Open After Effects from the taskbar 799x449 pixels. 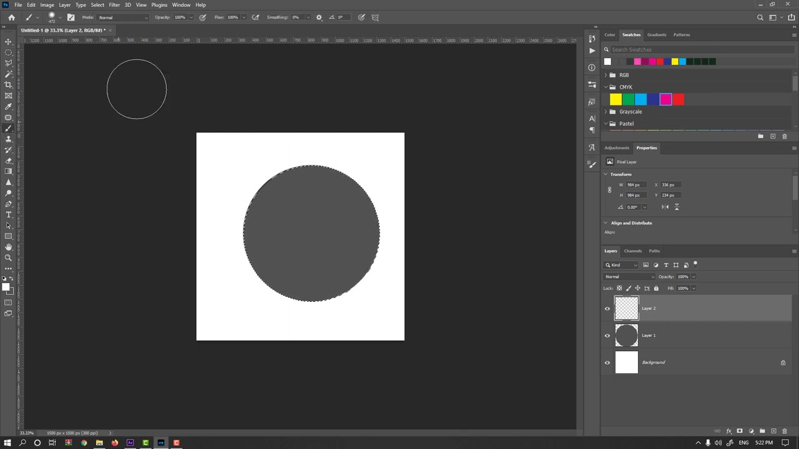[x=130, y=443]
